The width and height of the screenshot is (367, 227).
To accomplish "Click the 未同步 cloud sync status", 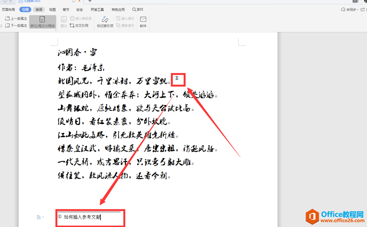I will coord(349,10).
